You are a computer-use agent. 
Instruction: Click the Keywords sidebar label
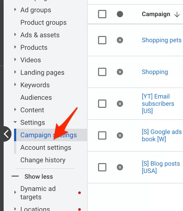tap(35, 85)
